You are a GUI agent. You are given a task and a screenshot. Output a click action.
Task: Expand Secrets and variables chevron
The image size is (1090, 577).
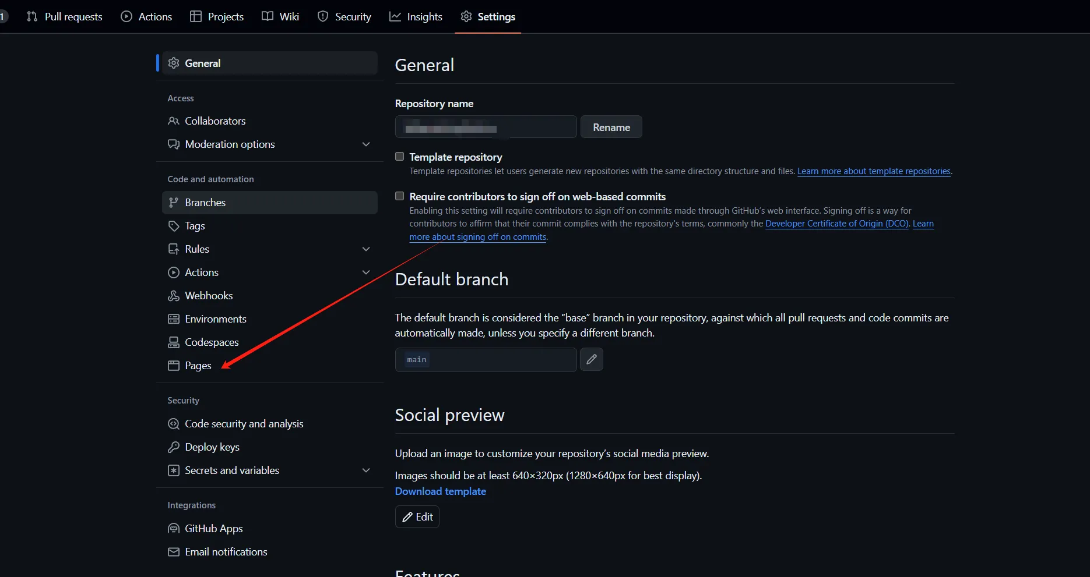(366, 470)
